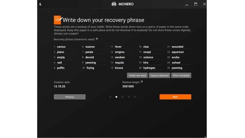Click the creation date value 12.10.25
245x138 pixels.
click(x=59, y=86)
